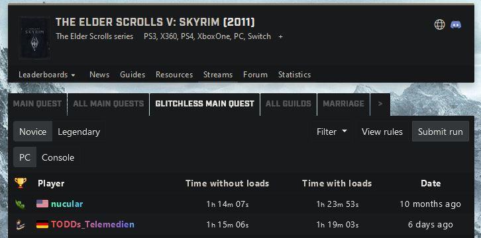Open the Filter dropdown
The height and width of the screenshot is (238, 481).
(x=332, y=132)
